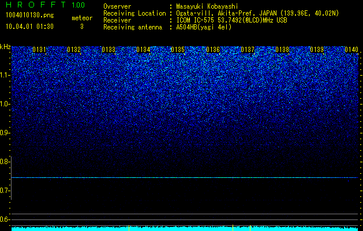The image size is (363, 231).
Task: Click the cyan signal level graph
Action: coord(185,229)
